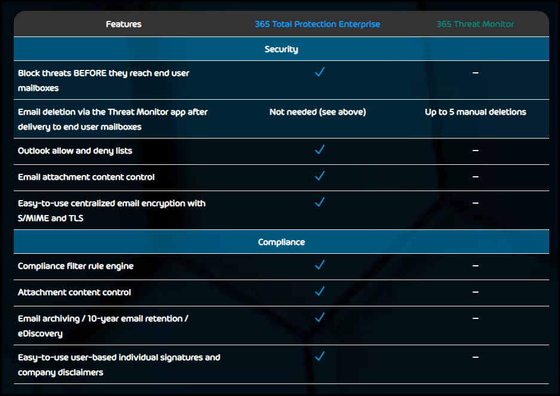Click checkmark for Block threats BEFORE row
The width and height of the screenshot is (560, 396).
click(320, 72)
